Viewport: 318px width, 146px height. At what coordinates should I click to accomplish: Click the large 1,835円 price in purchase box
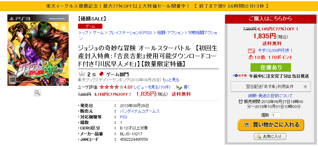[264, 36]
